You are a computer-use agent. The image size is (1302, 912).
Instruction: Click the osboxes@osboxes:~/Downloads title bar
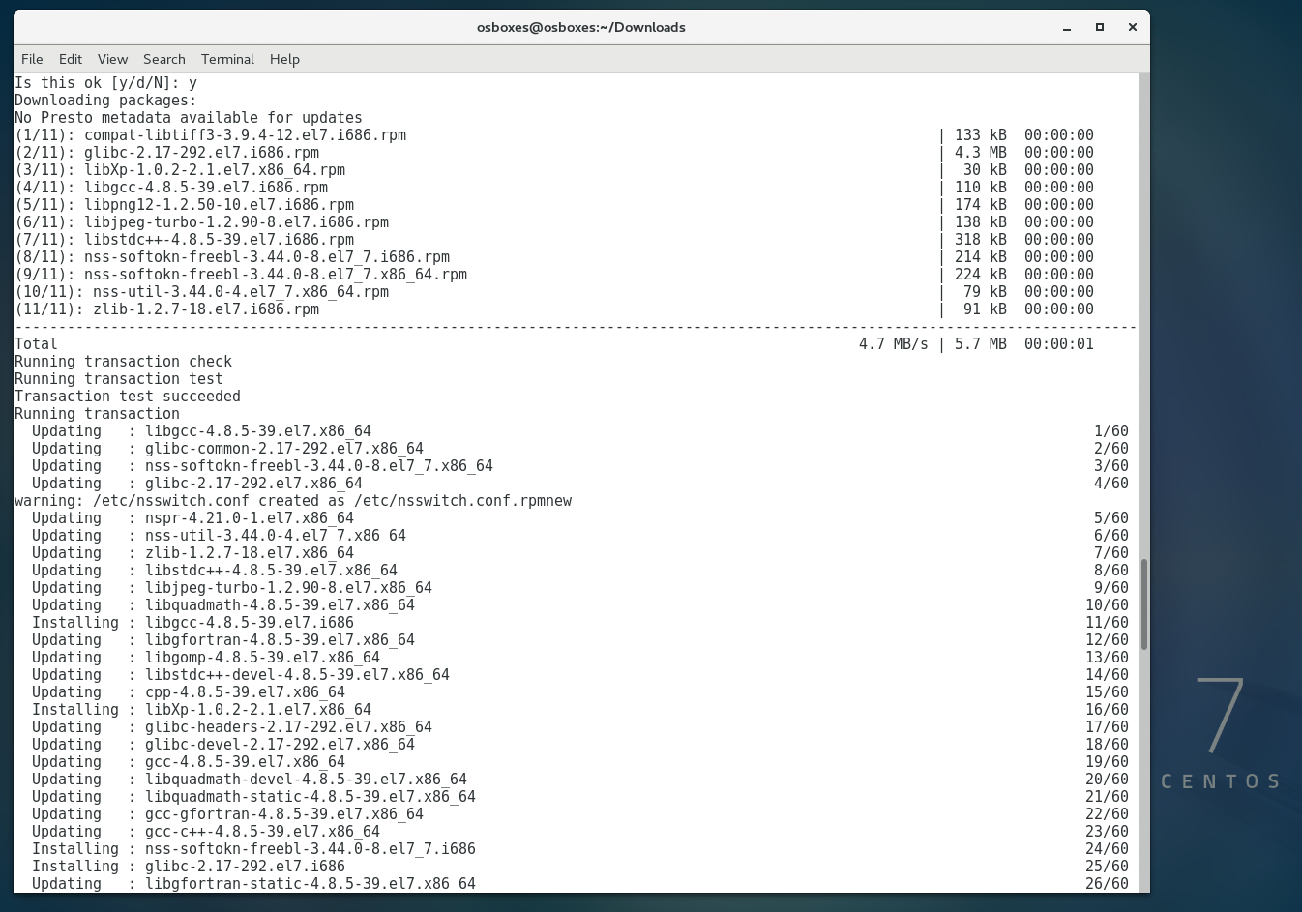[x=580, y=27]
